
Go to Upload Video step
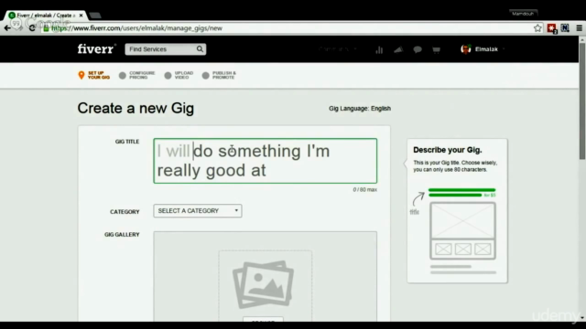(x=179, y=75)
